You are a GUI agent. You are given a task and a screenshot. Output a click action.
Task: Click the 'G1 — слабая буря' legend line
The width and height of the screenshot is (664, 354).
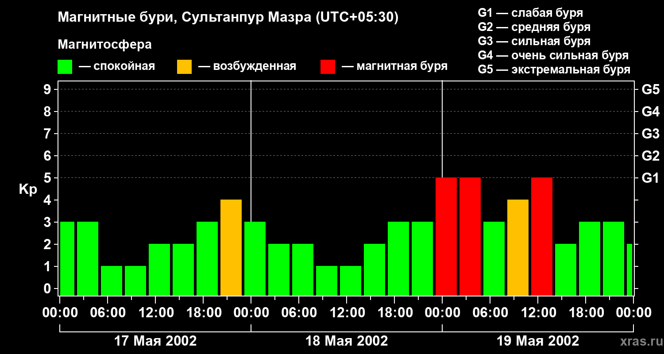[x=530, y=13]
